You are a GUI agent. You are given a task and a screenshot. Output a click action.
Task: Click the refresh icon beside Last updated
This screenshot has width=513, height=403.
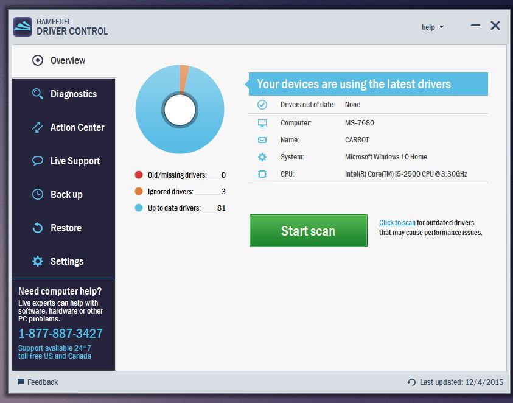pos(411,382)
